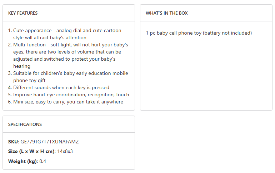Click the WHAT'S IN THE BOX heading
Viewport: 275px width, 173px height.
[166, 13]
